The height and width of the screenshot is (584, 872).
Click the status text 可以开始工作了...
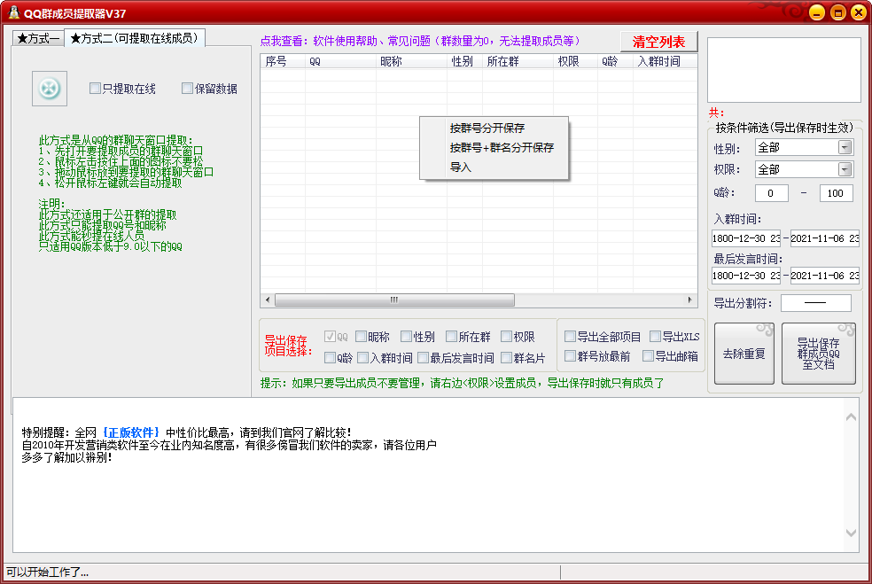pos(47,572)
